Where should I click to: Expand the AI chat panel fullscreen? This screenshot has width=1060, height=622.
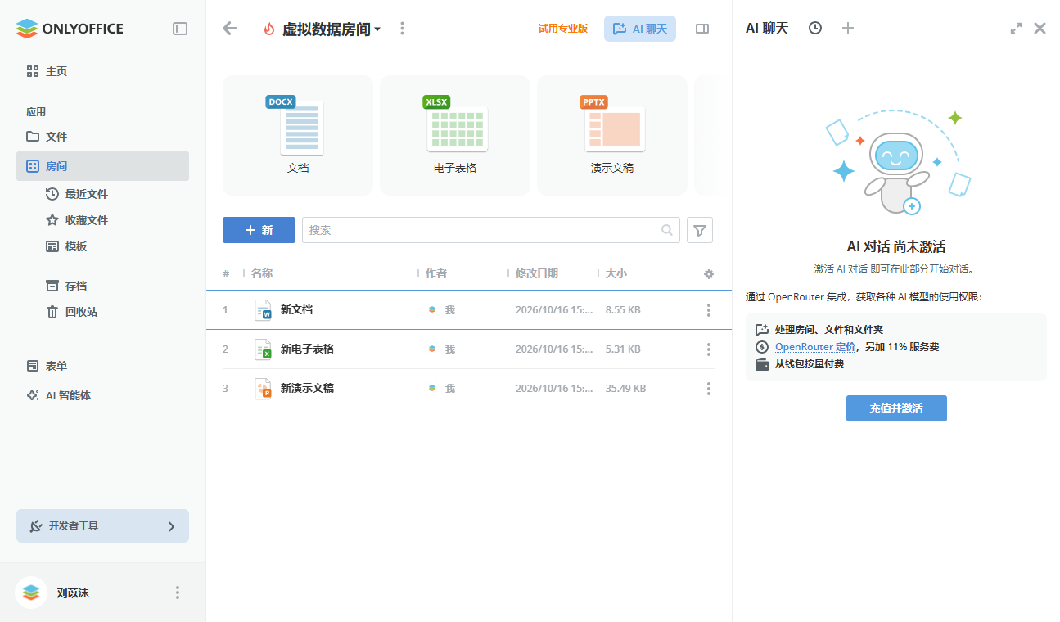point(1016,28)
